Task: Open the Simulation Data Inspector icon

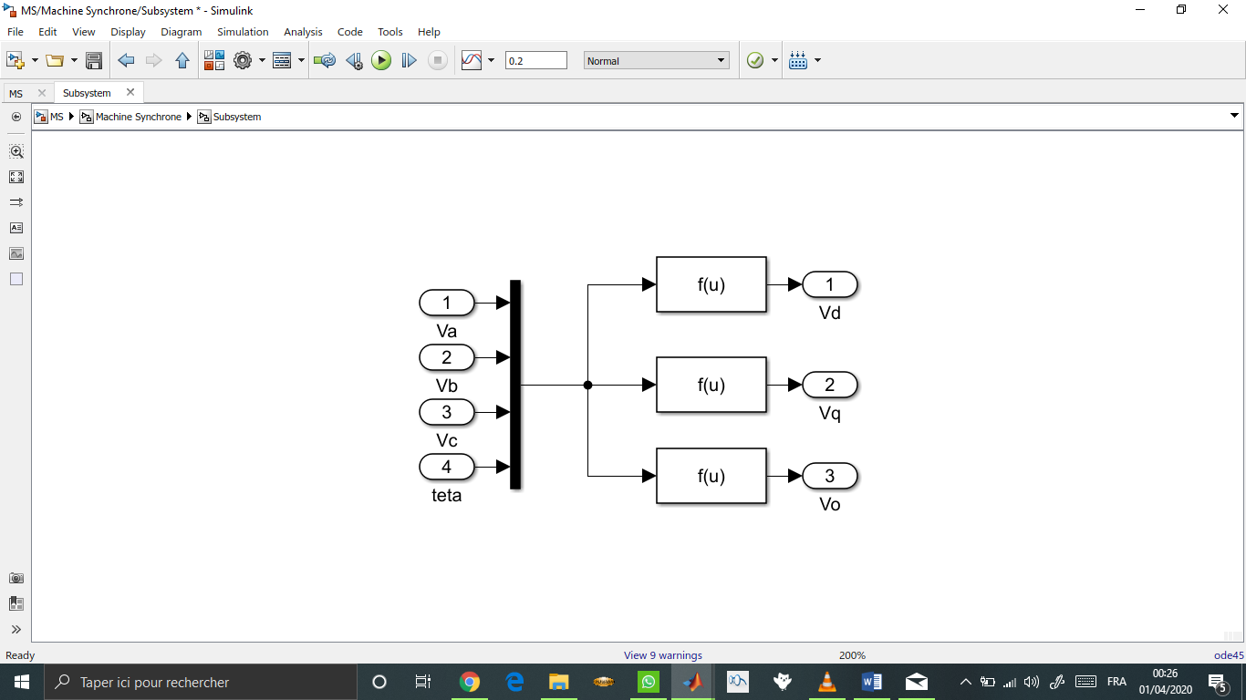Action: (x=472, y=60)
